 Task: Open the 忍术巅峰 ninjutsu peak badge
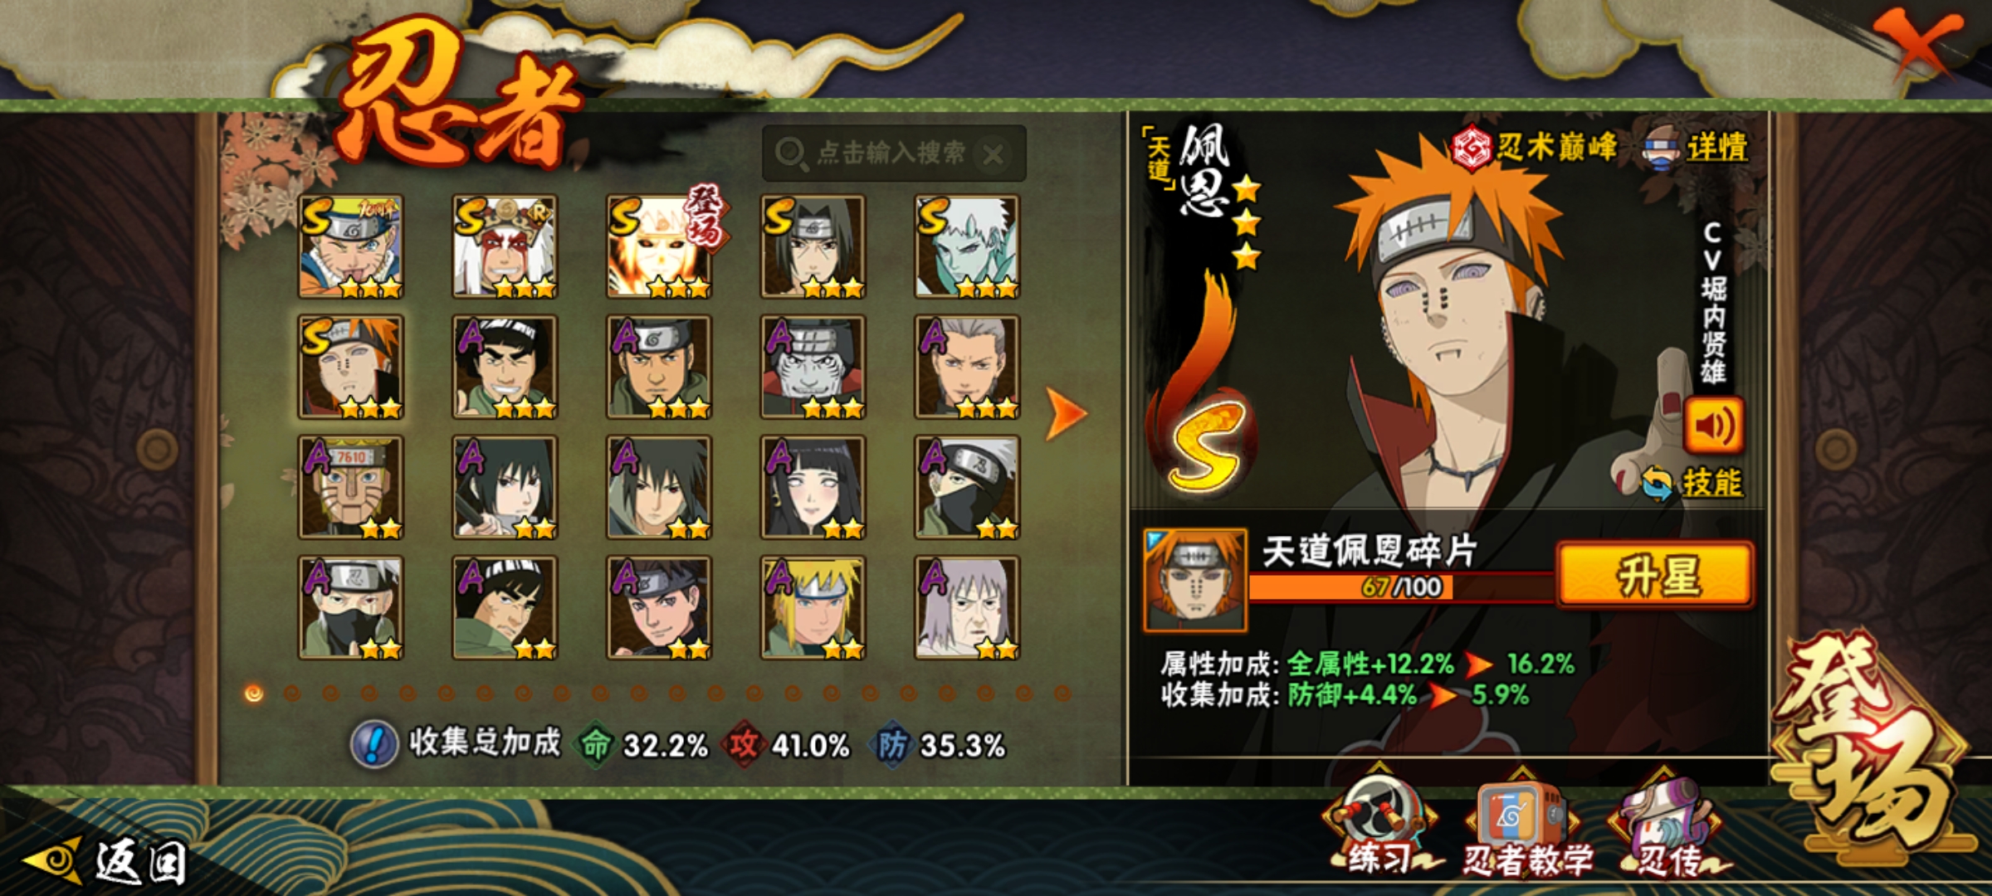[x=1534, y=148]
